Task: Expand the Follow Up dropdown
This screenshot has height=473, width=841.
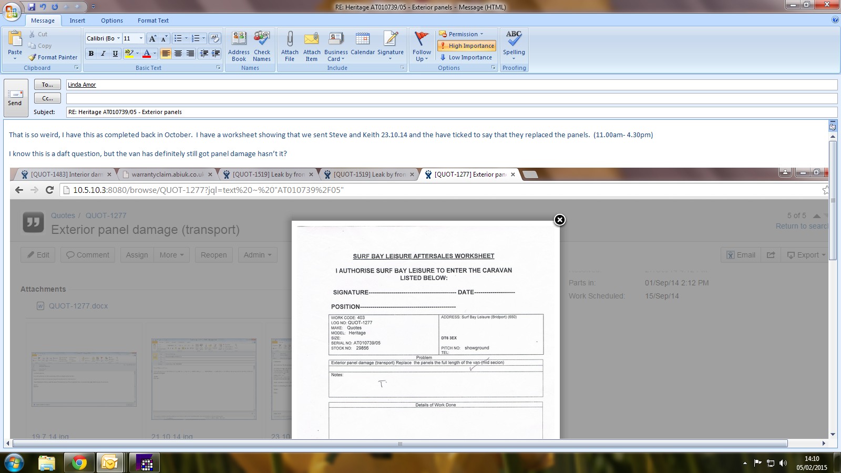Action: point(422,59)
